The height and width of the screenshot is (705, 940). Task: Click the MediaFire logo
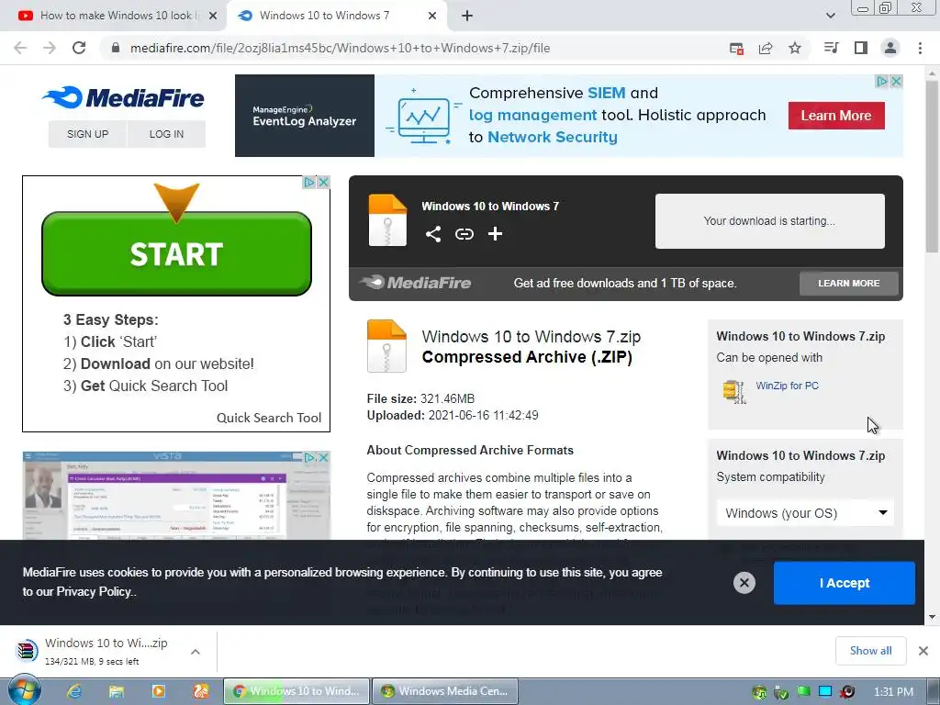[124, 97]
